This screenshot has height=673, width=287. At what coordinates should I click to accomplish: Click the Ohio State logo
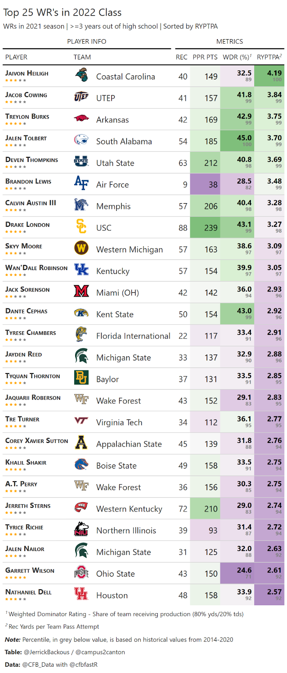pos(81,572)
